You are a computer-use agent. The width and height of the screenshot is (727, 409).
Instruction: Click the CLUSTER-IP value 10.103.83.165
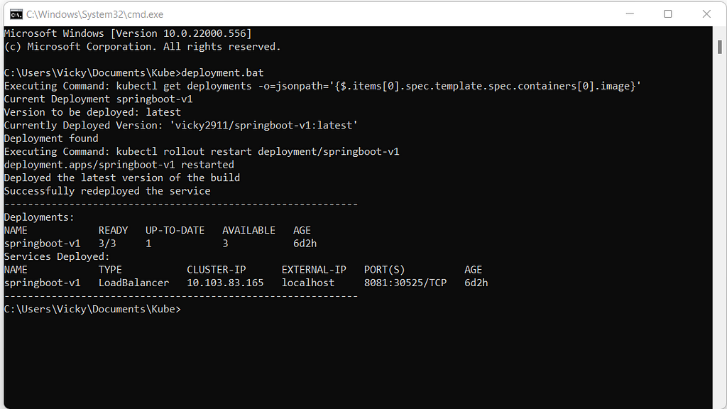pyautogui.click(x=225, y=283)
